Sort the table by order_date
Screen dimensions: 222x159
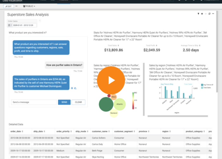click(x=23, y=131)
